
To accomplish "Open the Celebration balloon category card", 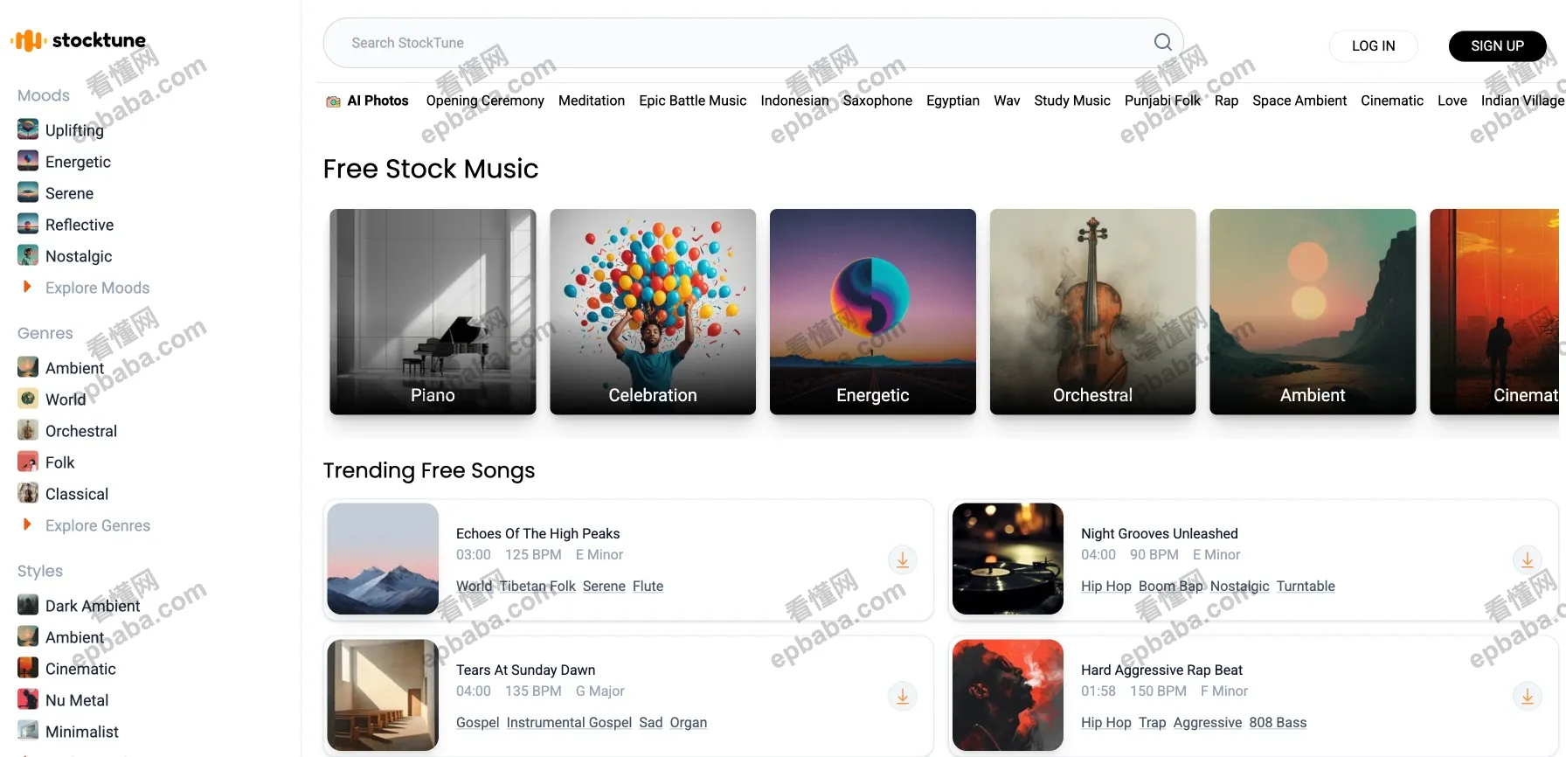I will (653, 311).
